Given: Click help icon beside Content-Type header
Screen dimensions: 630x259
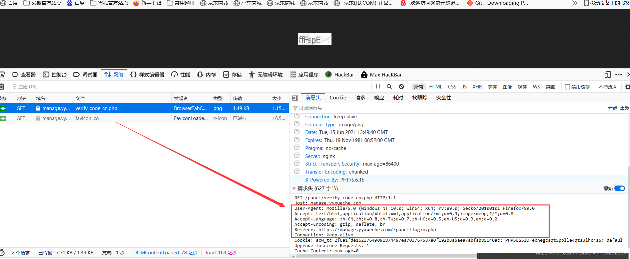Looking at the screenshot, I should [x=297, y=124].
